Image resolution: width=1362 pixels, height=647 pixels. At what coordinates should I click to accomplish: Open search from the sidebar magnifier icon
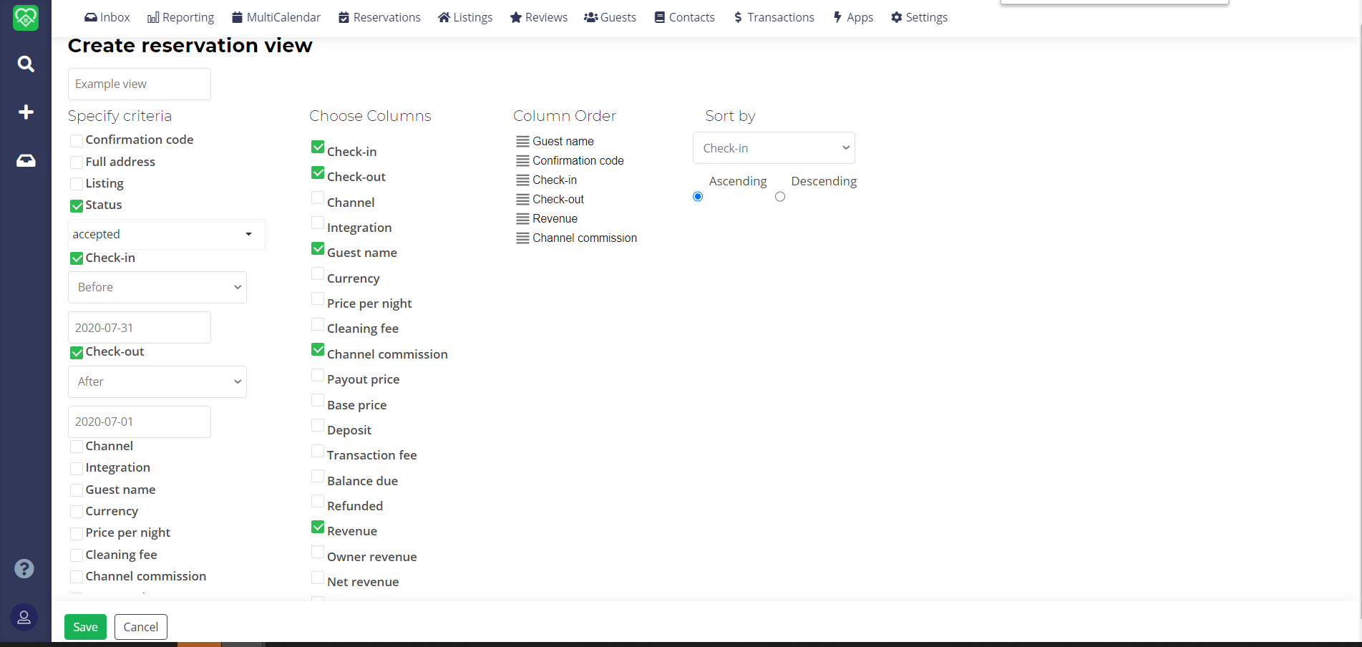pos(26,64)
